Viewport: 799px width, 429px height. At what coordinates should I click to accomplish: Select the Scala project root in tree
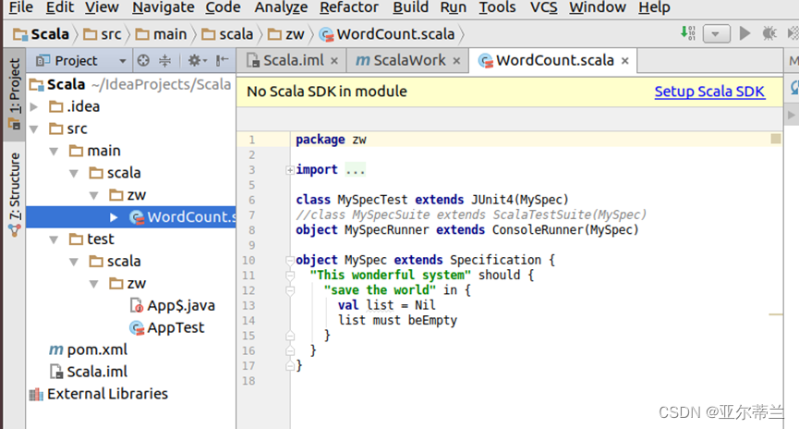point(130,84)
